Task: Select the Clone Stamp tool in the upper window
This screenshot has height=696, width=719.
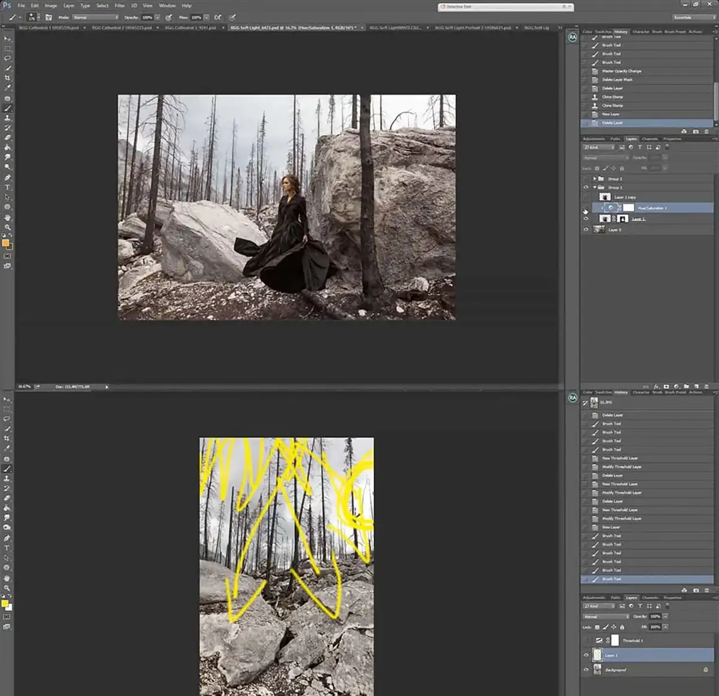Action: pos(8,118)
